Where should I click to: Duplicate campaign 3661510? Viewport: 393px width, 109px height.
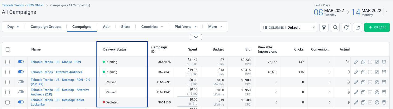pyautogui.click(x=363, y=102)
